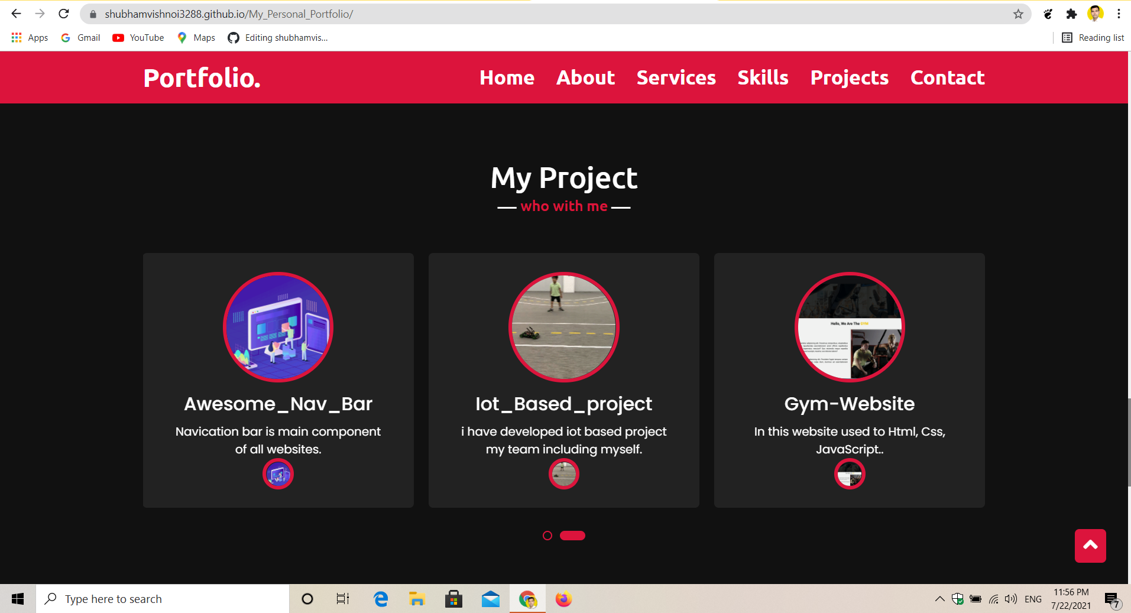Go to Contact nav item

click(947, 77)
